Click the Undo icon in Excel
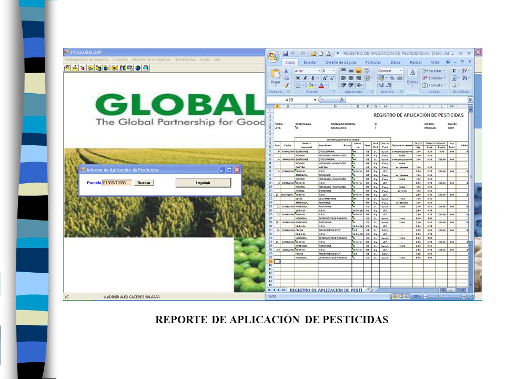This screenshot has height=379, width=505. click(293, 54)
